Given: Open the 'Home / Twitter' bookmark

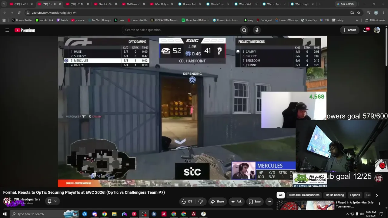Looking at the screenshot, I should (x=22, y=20).
